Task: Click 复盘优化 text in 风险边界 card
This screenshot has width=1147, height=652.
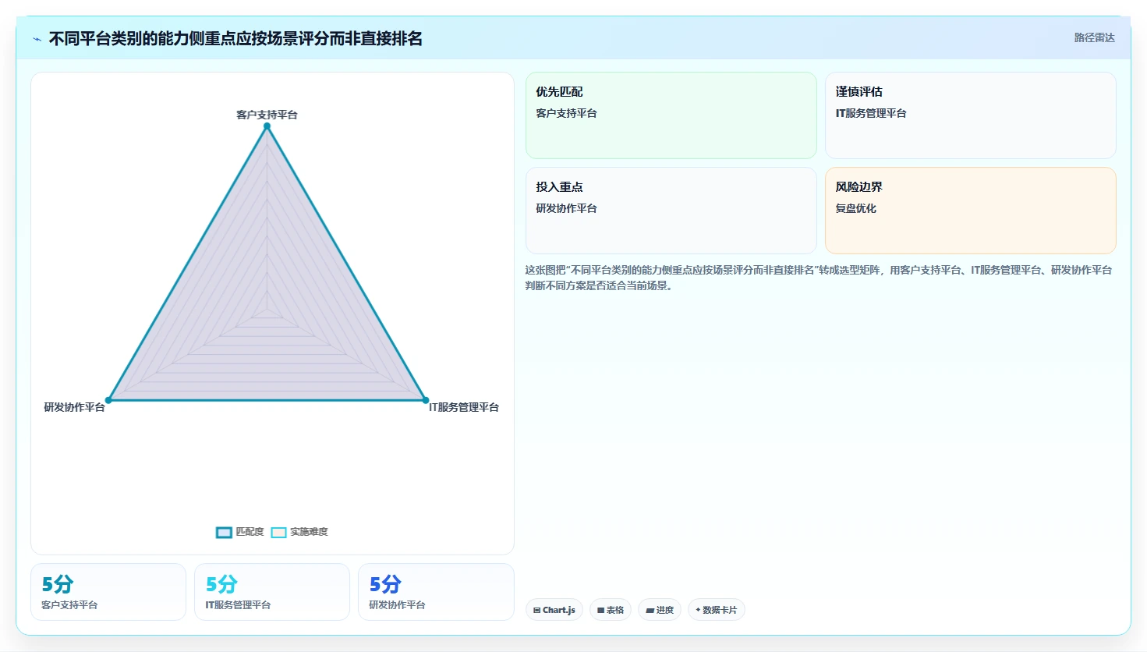Action: [856, 208]
